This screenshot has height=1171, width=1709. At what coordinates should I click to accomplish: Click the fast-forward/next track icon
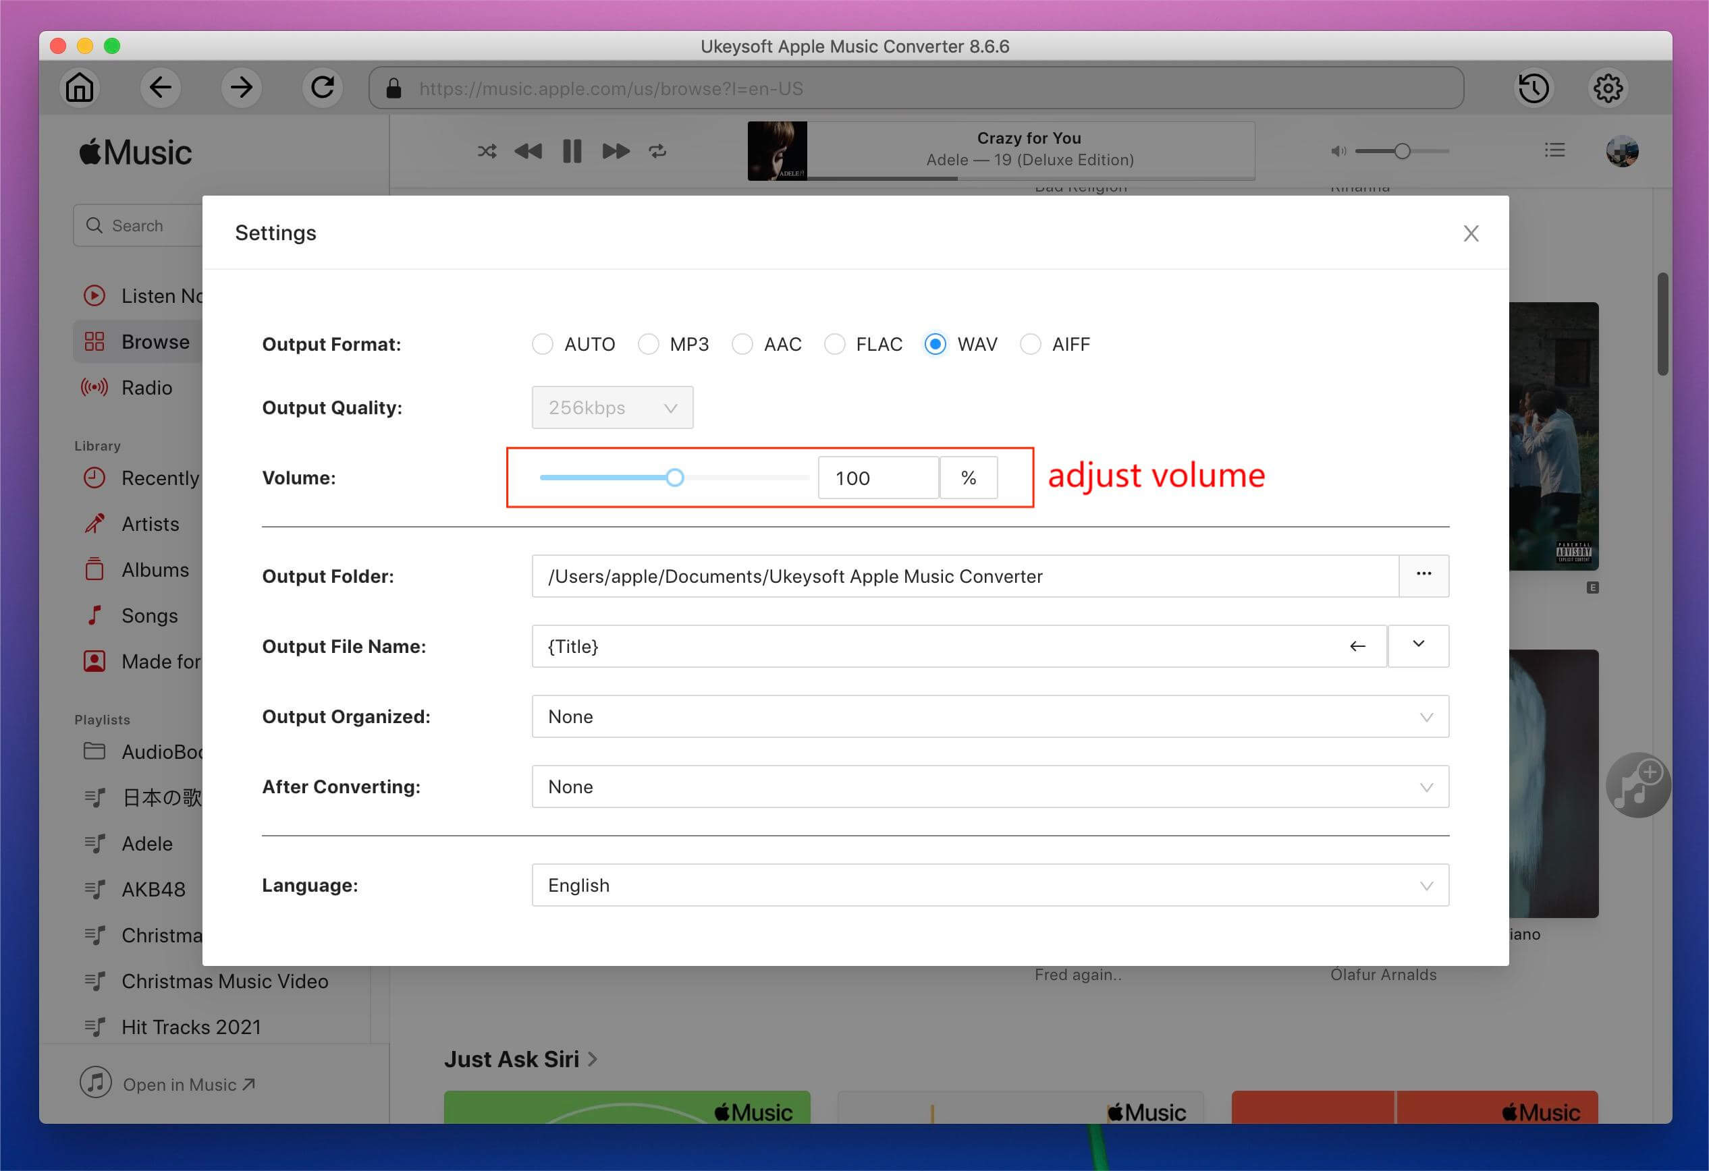click(614, 152)
